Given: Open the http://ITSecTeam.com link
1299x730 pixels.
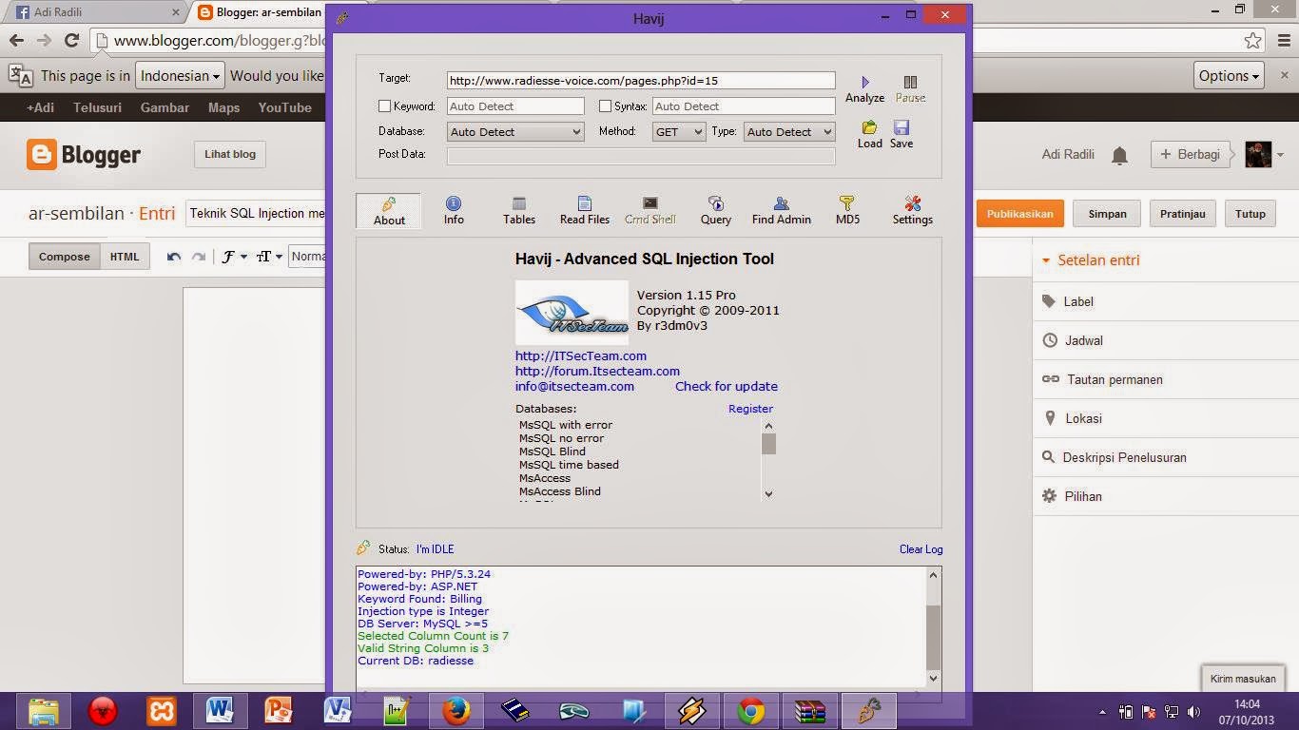Looking at the screenshot, I should 581,355.
